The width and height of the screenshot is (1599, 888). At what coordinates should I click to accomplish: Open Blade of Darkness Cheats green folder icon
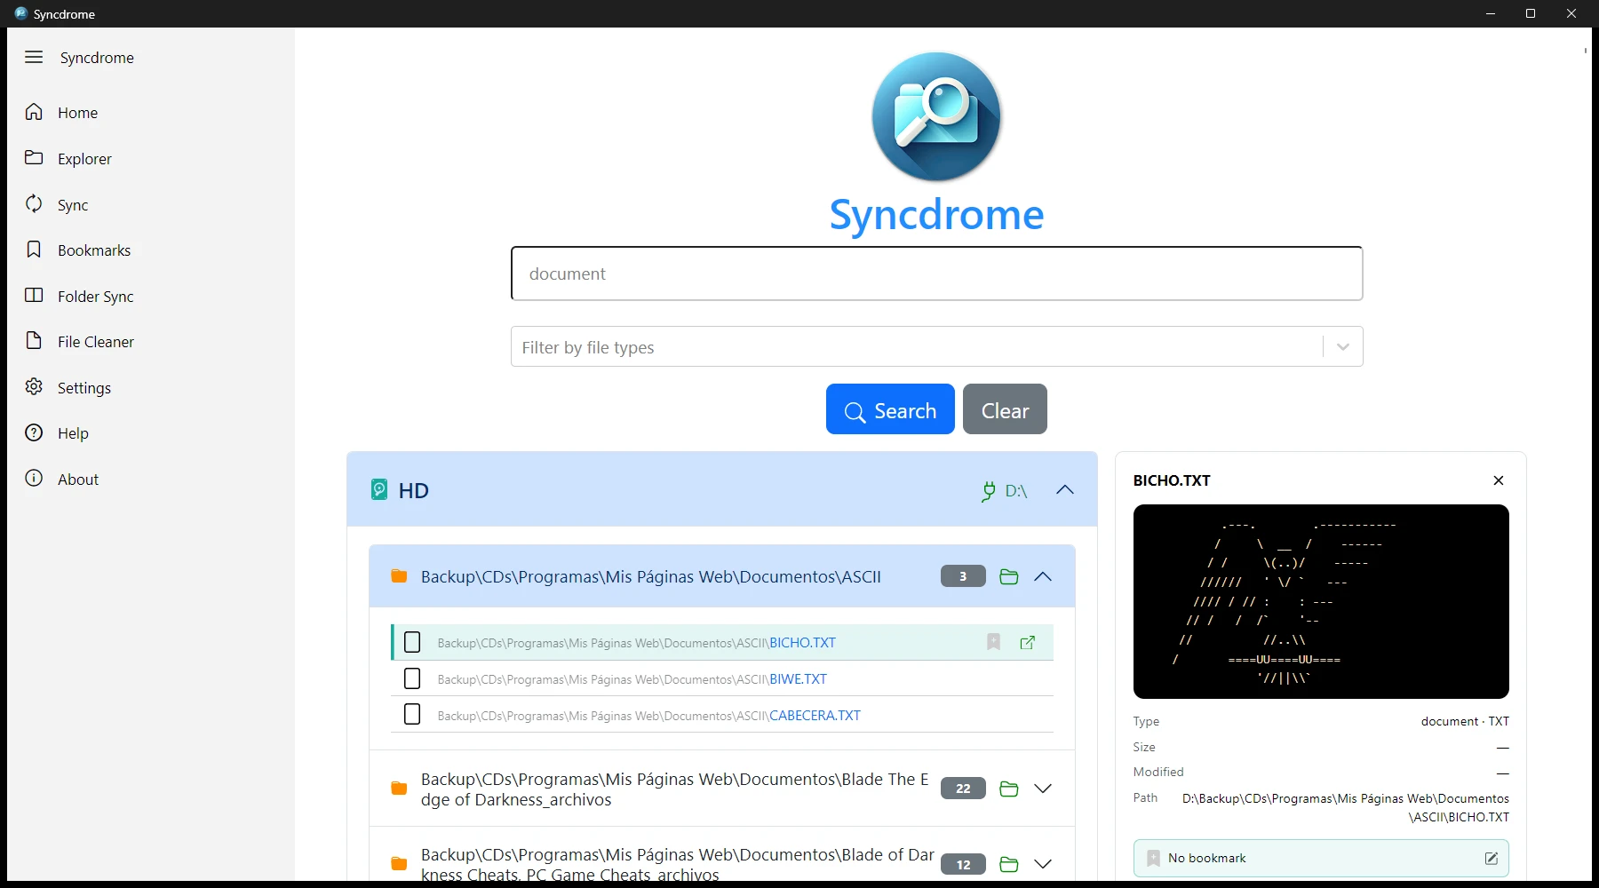click(1009, 864)
